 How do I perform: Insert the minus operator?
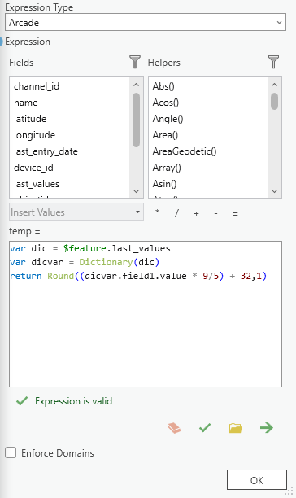(x=215, y=213)
